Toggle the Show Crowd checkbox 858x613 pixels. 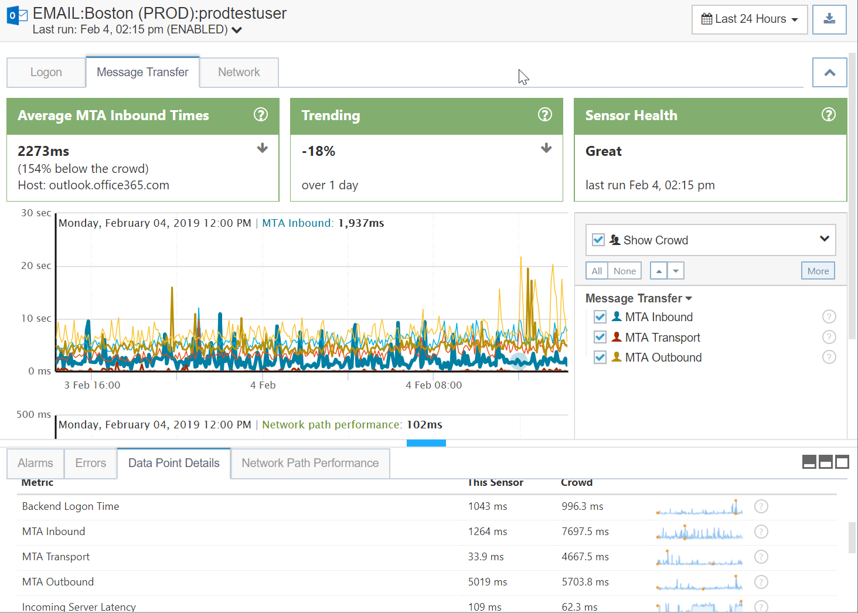598,240
